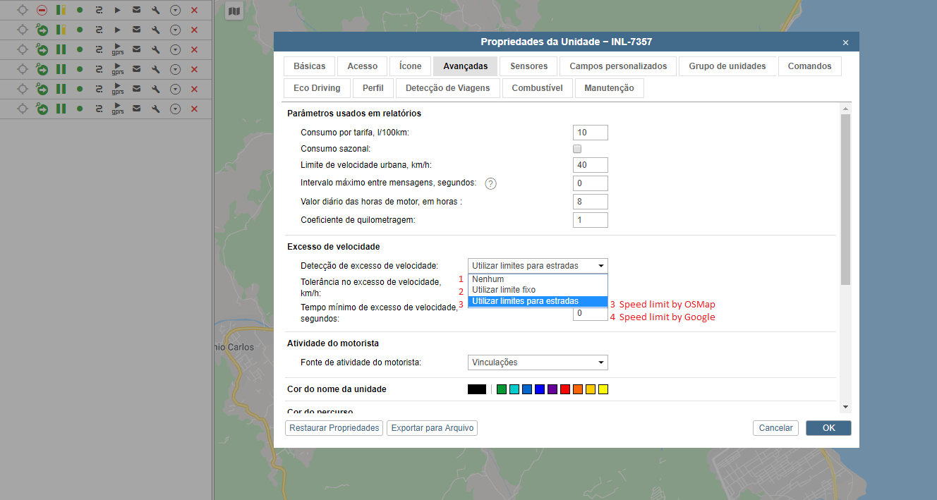Image resolution: width=937 pixels, height=500 pixels.
Task: Switch to the Sensores tab
Action: coord(528,66)
